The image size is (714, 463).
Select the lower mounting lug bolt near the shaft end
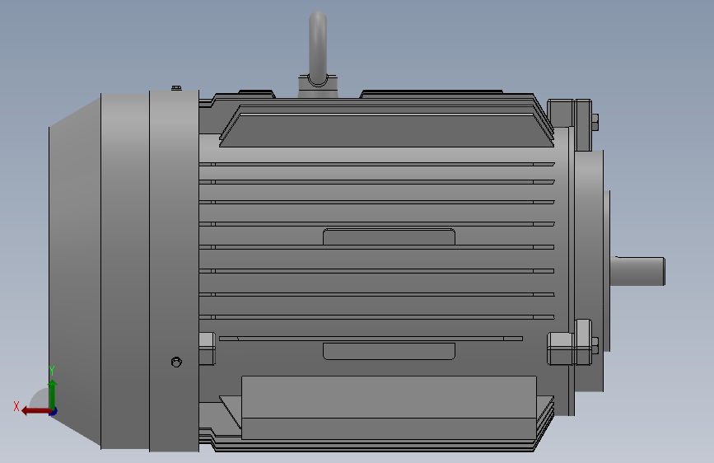tap(595, 346)
